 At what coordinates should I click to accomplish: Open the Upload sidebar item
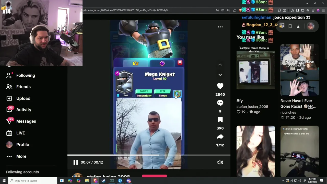(x=23, y=98)
